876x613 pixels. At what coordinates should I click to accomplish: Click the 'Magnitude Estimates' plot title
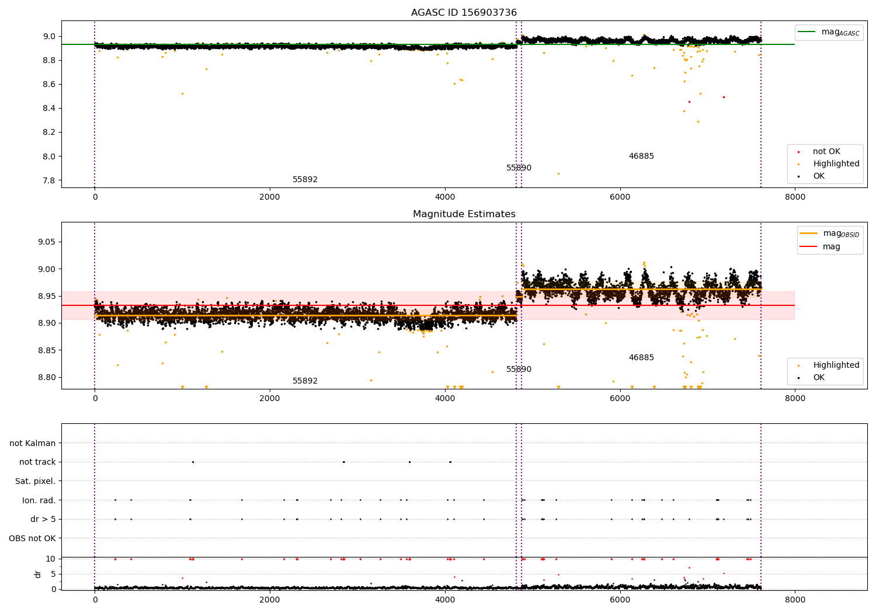[x=464, y=214]
